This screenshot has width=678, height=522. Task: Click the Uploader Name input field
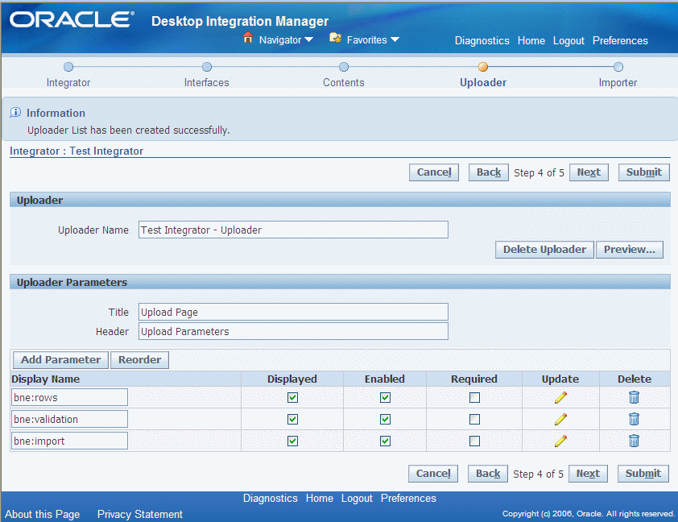[293, 230]
